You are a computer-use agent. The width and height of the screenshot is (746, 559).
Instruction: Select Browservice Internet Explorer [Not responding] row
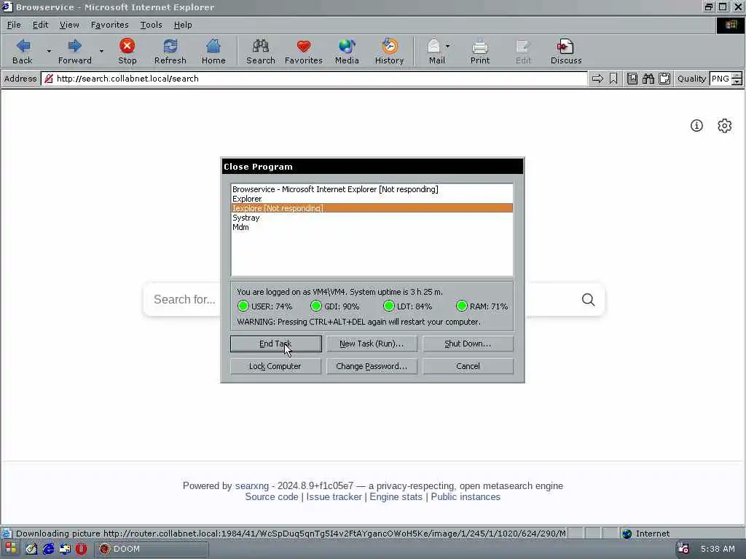click(372, 189)
